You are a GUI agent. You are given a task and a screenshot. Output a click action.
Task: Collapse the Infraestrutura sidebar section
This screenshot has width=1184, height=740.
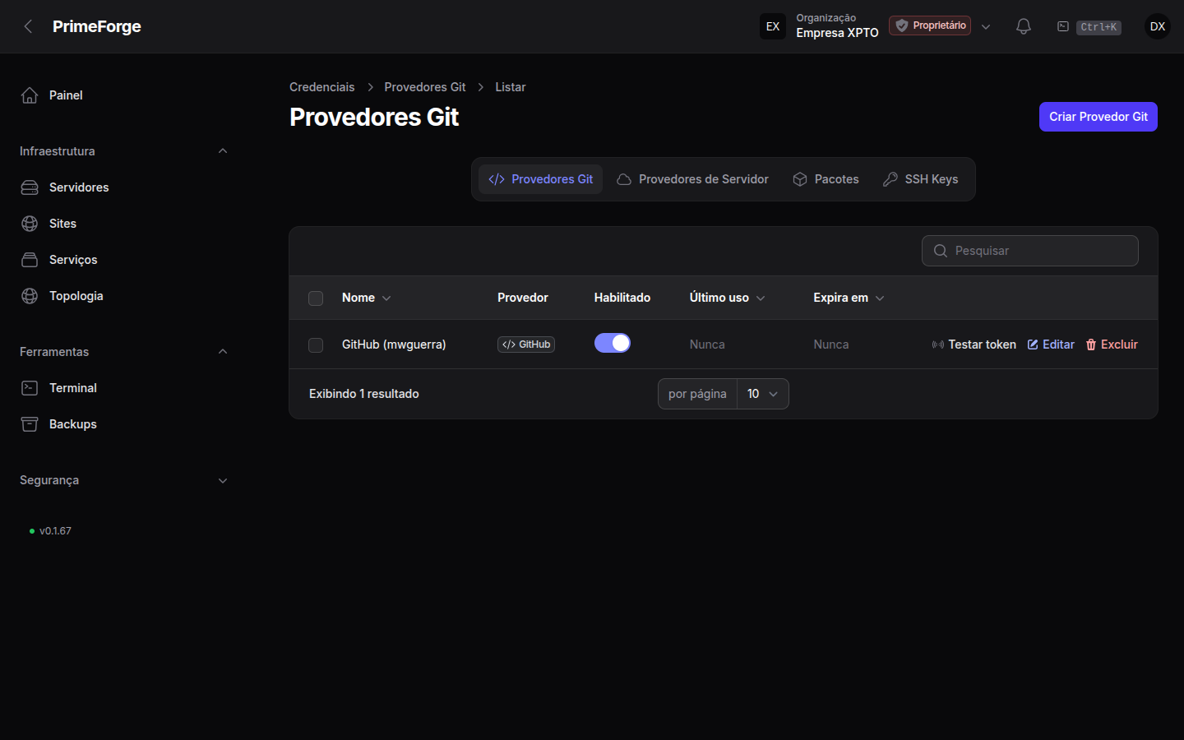[x=223, y=151]
